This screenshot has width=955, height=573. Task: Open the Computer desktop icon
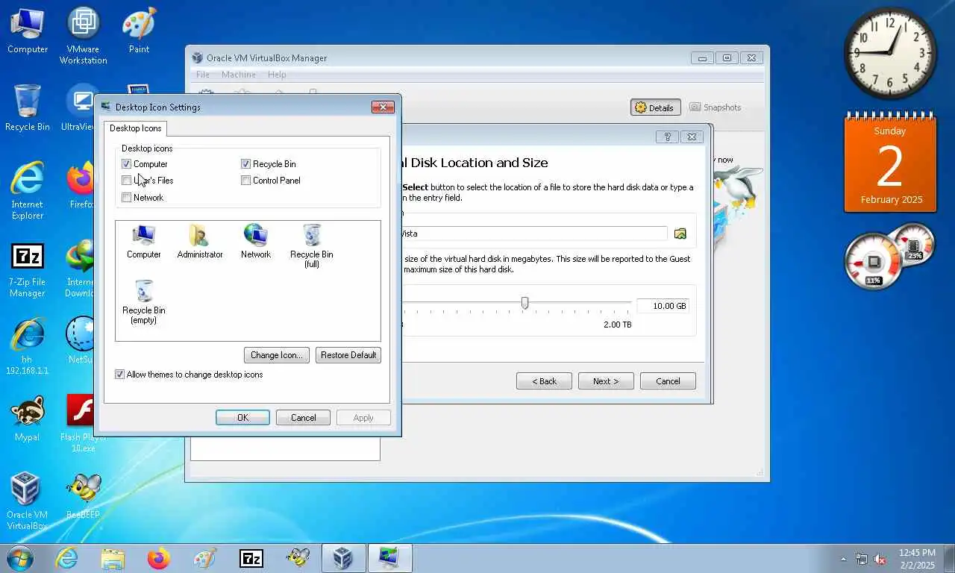click(28, 31)
